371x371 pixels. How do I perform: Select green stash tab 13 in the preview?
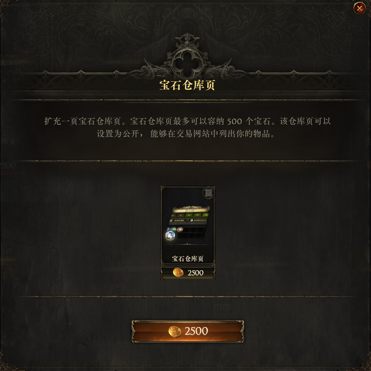pos(197,215)
